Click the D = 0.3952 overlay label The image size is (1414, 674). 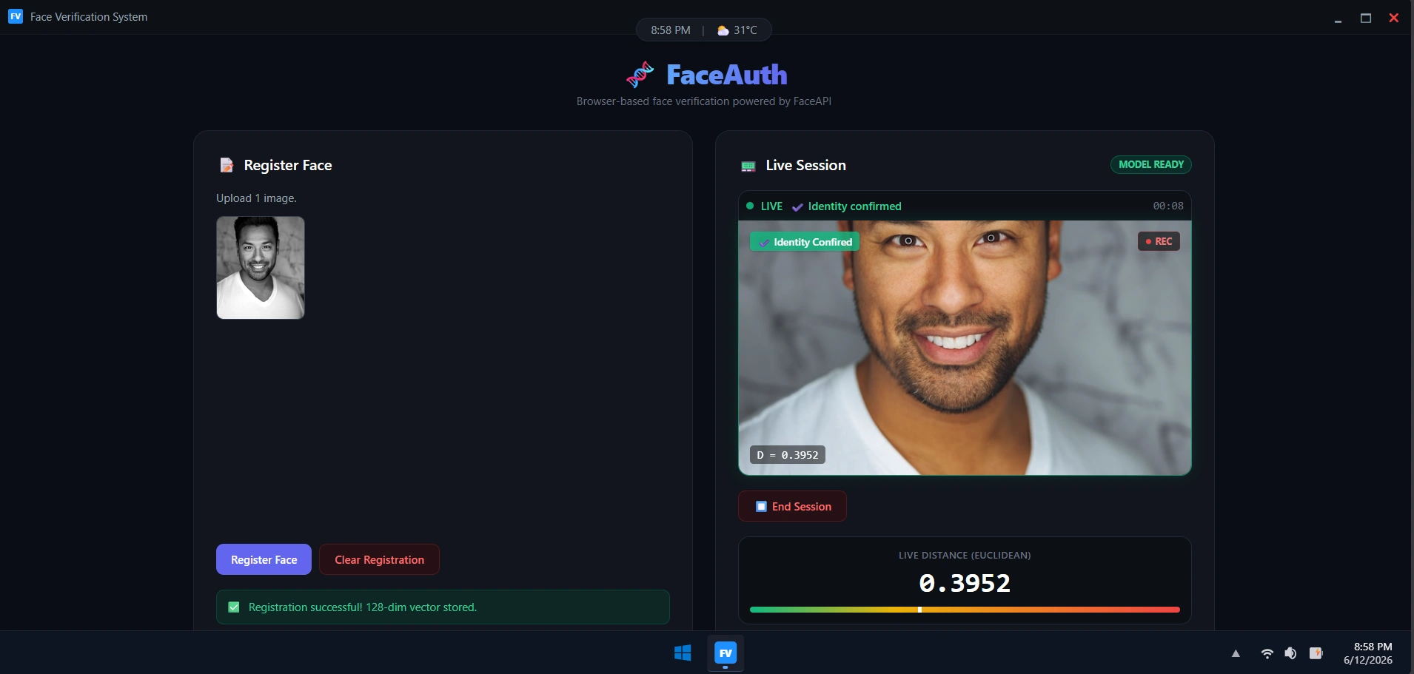point(788,455)
